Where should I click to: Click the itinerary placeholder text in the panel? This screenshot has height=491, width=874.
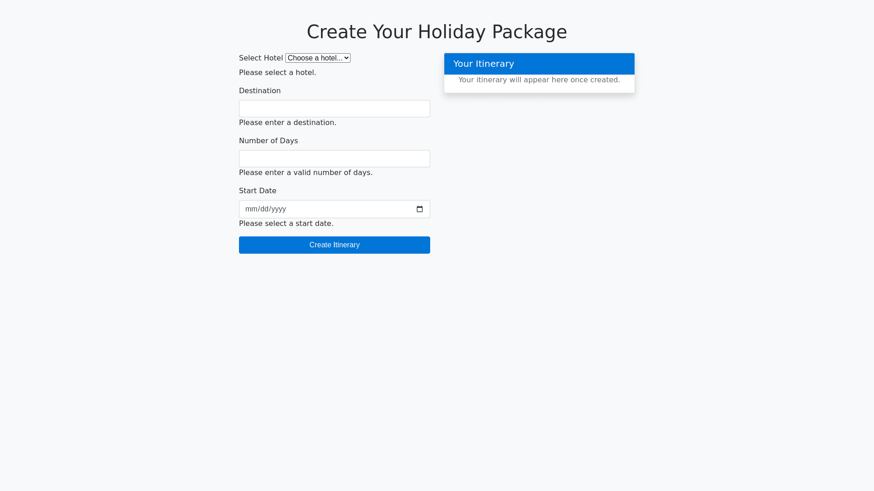pos(539,80)
